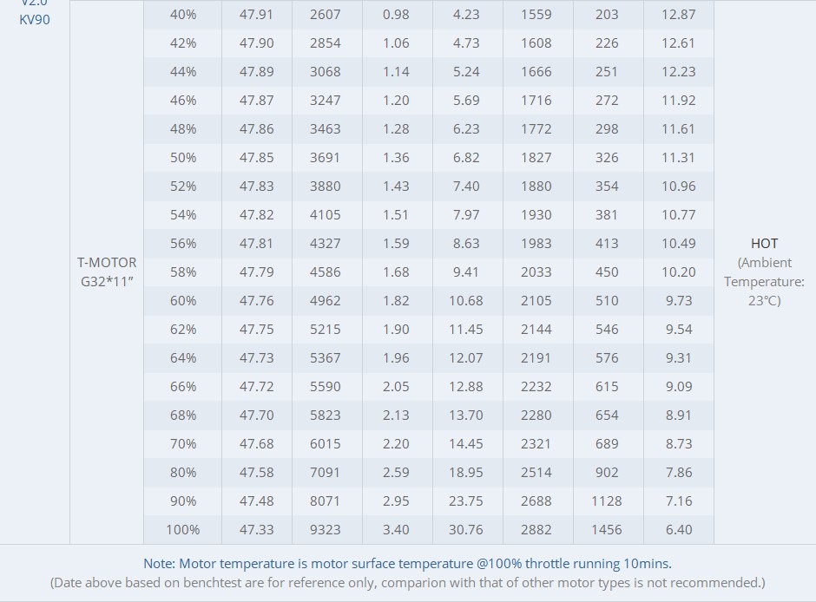Select the 50% throttle cell

point(183,157)
